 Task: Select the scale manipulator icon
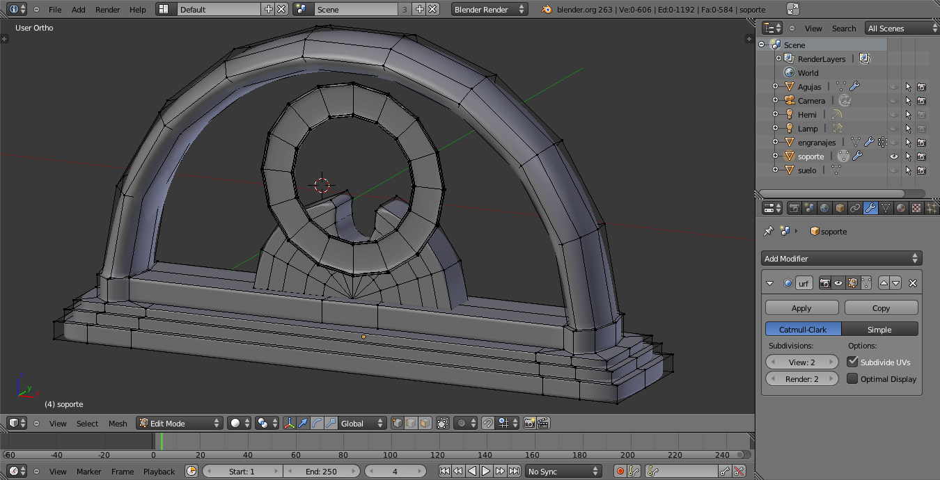pyautogui.click(x=331, y=423)
